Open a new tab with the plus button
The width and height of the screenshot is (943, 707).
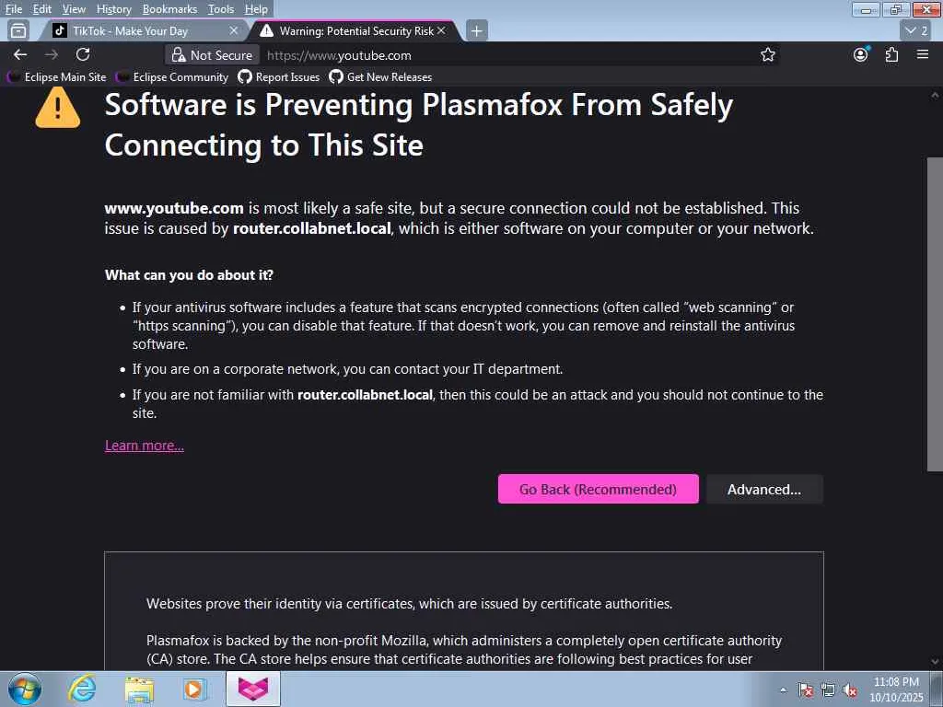point(476,30)
